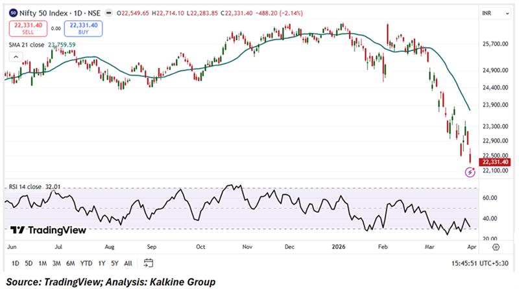Open the go-to-date calendar icon

click(149, 263)
